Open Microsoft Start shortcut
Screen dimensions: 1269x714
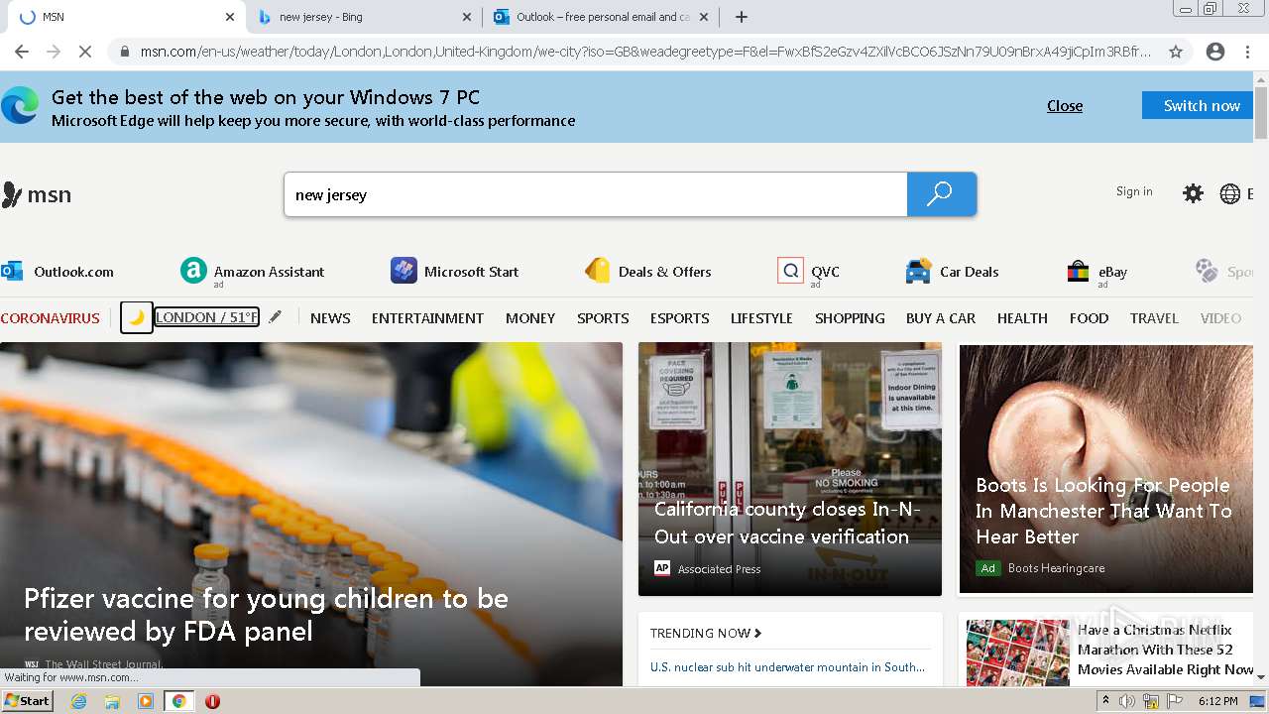coord(454,271)
